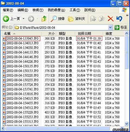
Task: Click the 403 KB size cell
Action: [50, 112]
